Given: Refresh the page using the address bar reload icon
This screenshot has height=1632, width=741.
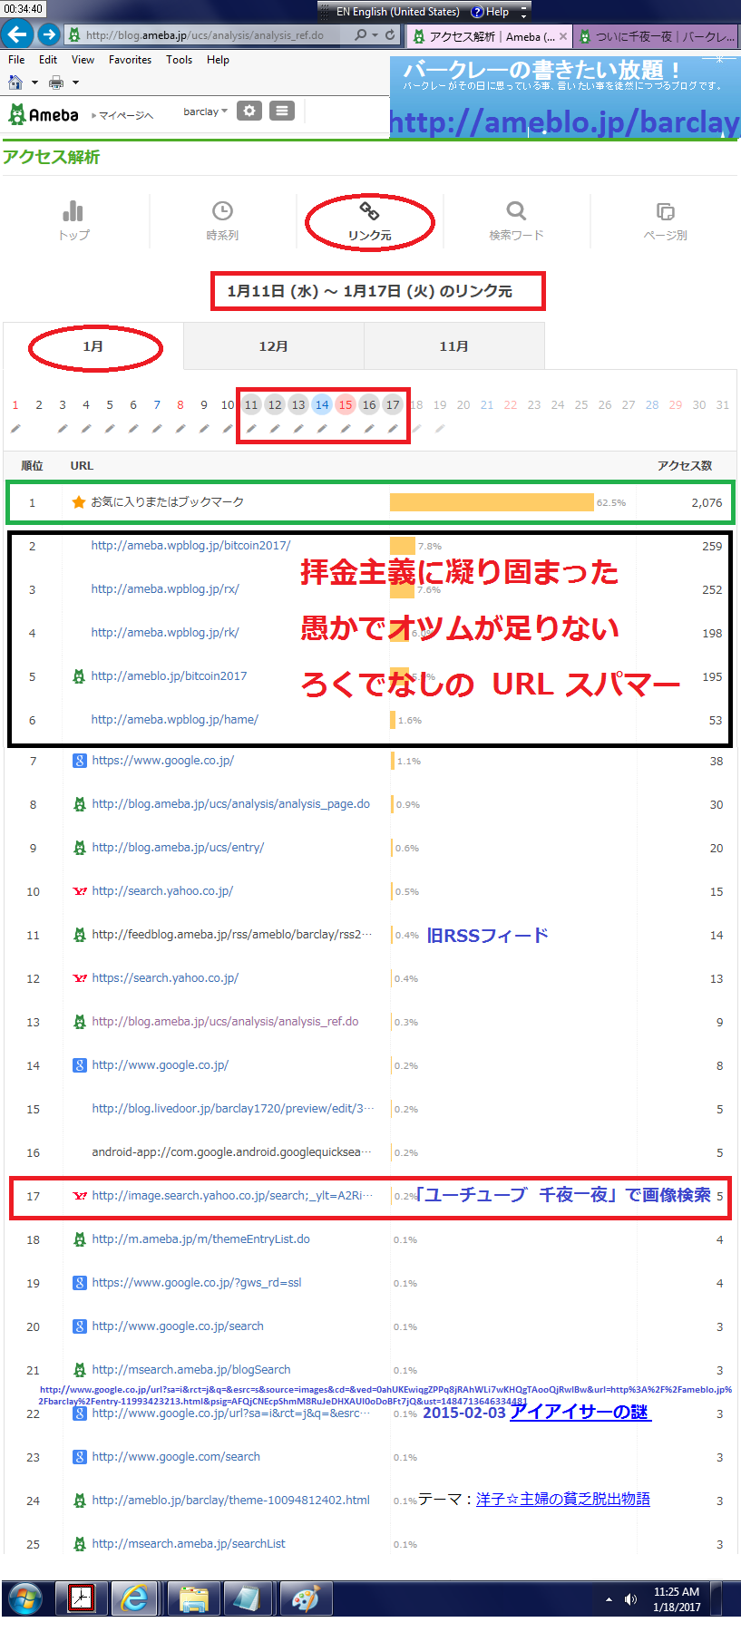Looking at the screenshot, I should [390, 34].
